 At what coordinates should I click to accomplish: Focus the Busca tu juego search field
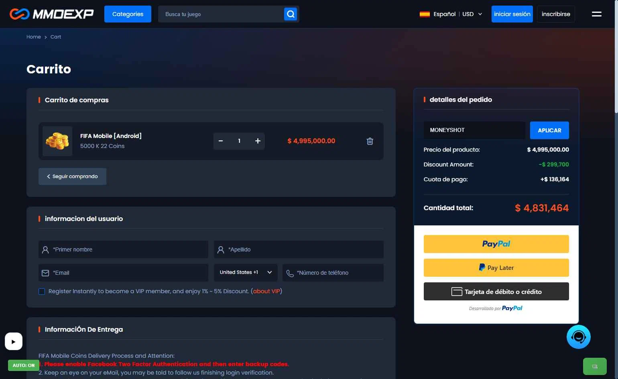(221, 14)
